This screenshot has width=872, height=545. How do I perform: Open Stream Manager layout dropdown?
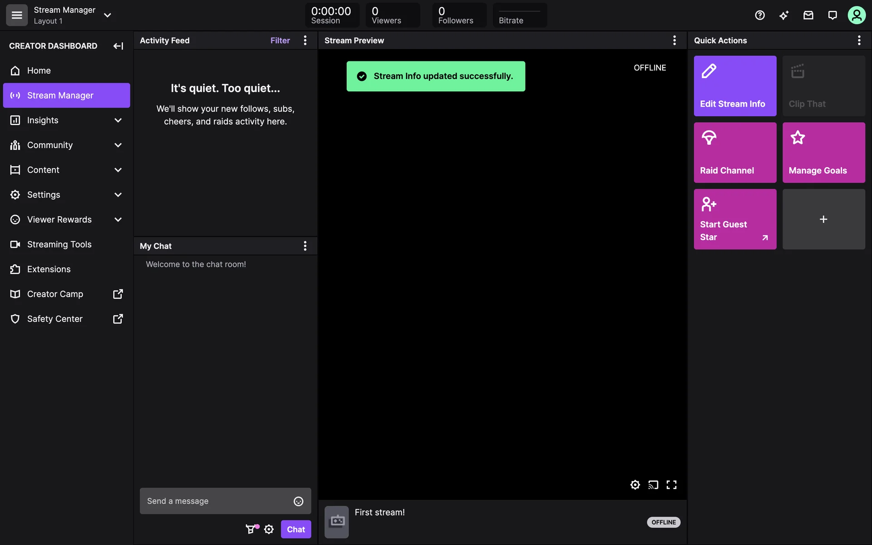click(107, 15)
